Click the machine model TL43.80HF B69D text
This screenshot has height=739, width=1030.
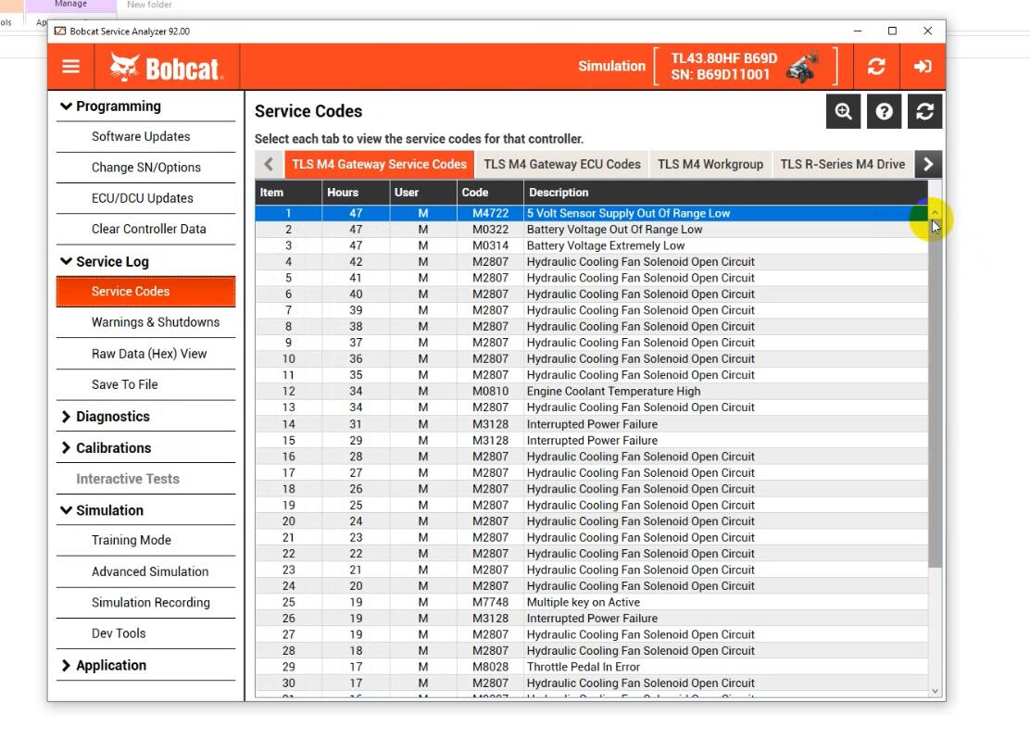[x=724, y=58]
